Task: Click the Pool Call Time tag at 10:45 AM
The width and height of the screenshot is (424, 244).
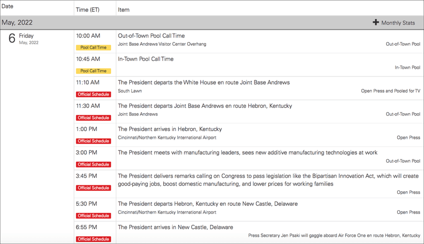Action: [x=93, y=71]
